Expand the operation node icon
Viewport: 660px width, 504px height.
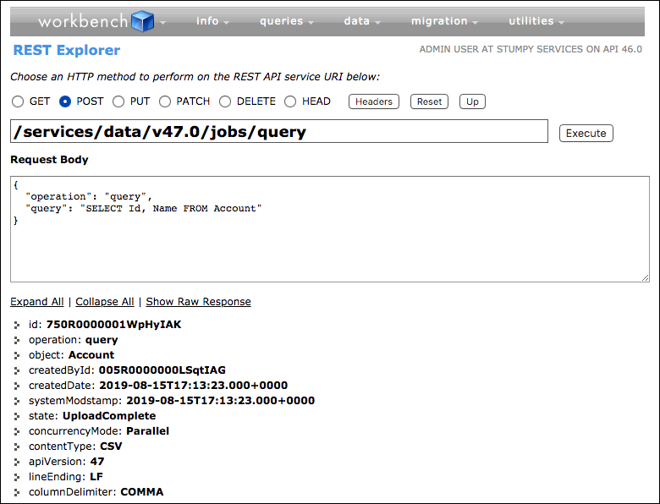click(x=17, y=340)
